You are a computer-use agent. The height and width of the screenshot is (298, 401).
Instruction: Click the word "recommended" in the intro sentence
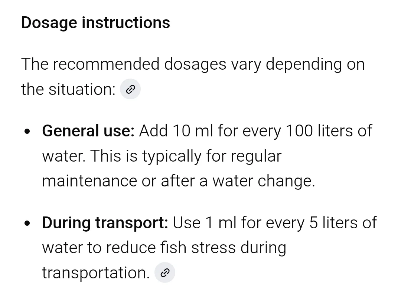coord(106,64)
